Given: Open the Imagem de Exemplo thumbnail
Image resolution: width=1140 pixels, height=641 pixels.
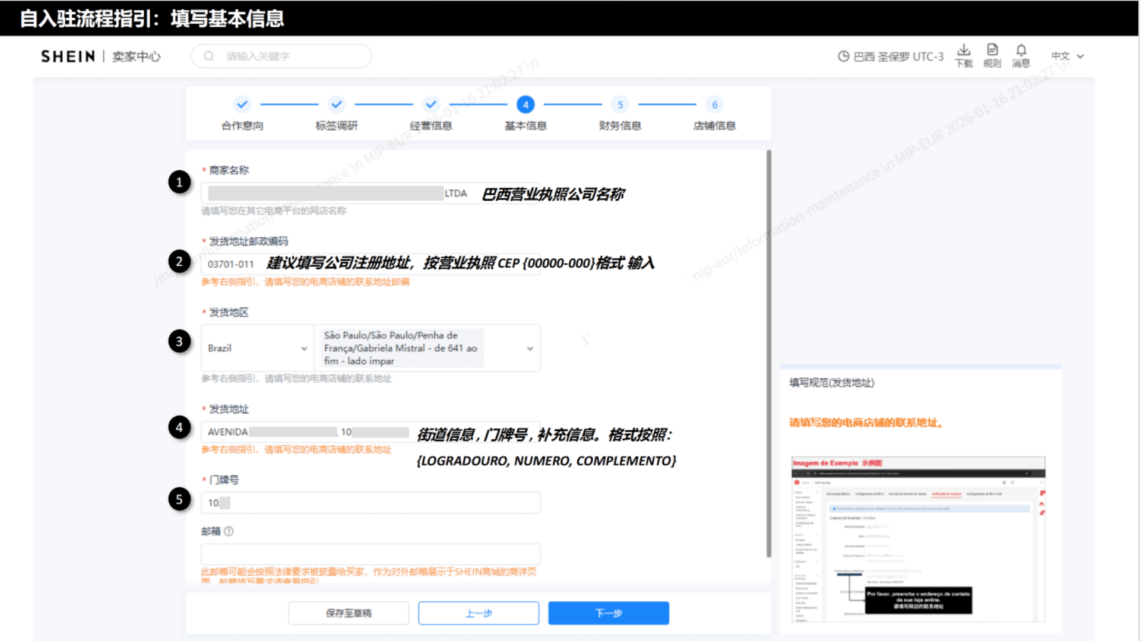Looking at the screenshot, I should [919, 539].
